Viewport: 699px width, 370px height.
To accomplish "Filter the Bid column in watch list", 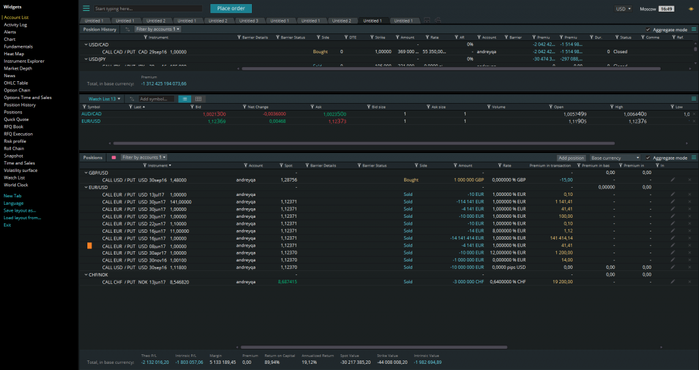I will coord(192,107).
